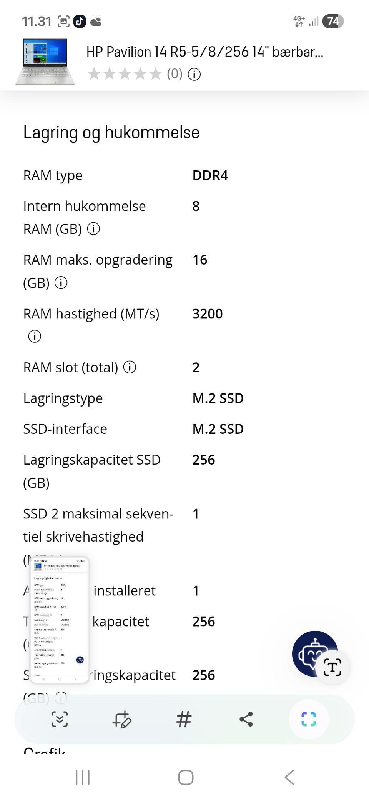The image size is (369, 800).
Task: Tap info icon beside the star rating
Action: [x=194, y=74]
